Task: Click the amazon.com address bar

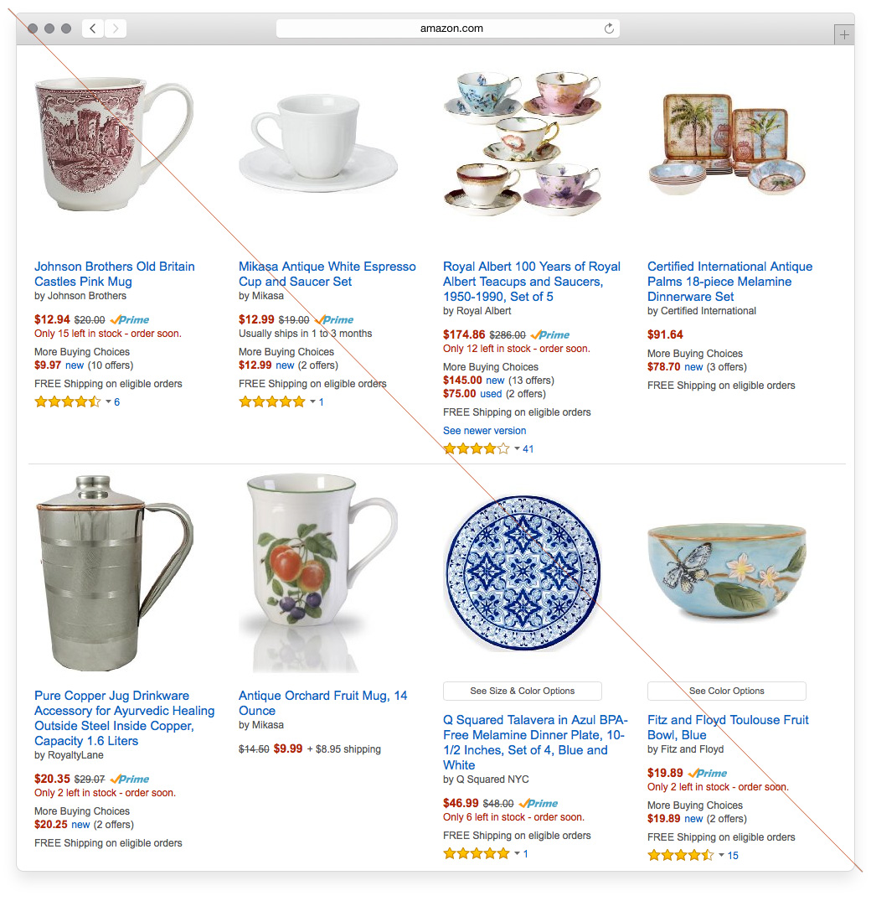Action: (x=448, y=28)
